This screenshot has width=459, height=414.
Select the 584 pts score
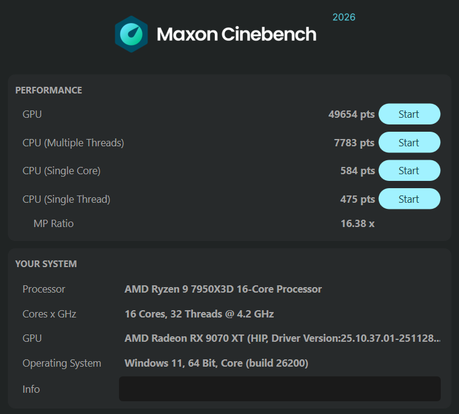(x=358, y=171)
